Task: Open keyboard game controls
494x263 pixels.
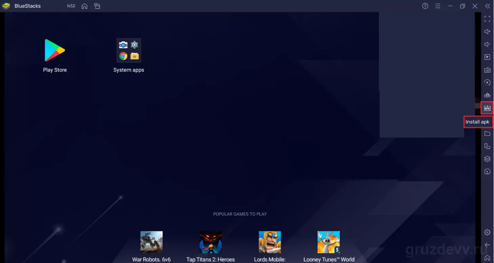Action: pyautogui.click(x=487, y=70)
